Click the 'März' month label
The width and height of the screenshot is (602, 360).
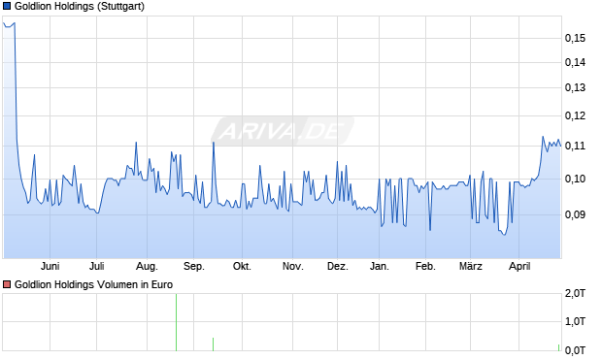pyautogui.click(x=471, y=266)
